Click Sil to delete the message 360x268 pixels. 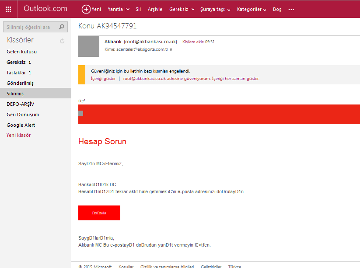[x=138, y=10]
